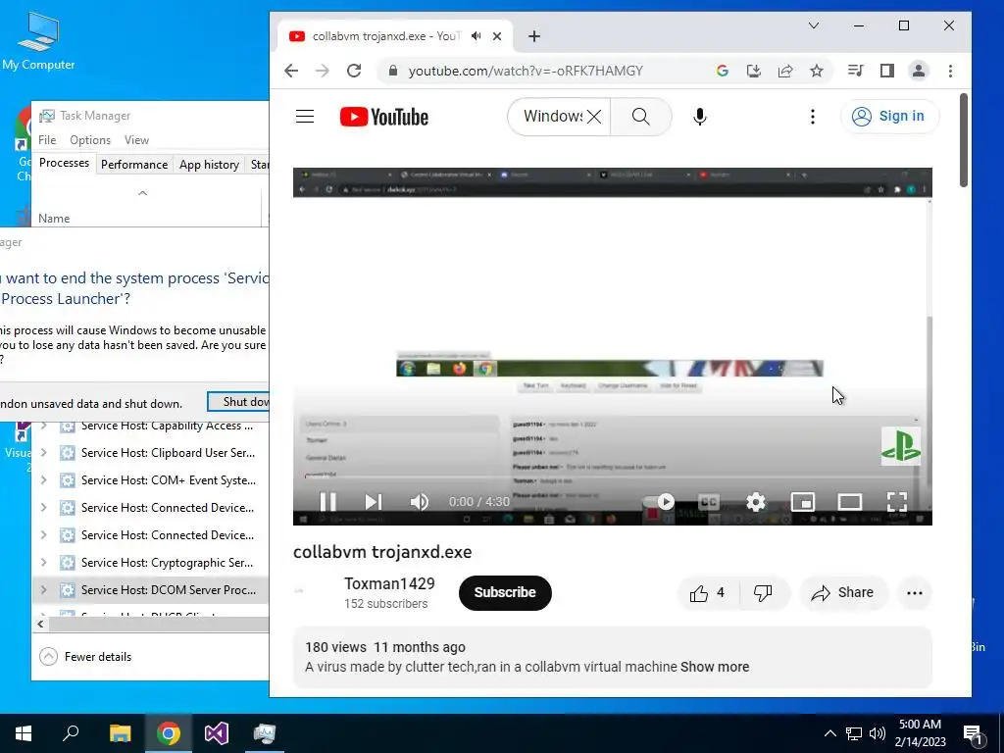1004x753 pixels.
Task: Go back in Chrome
Action: pos(291,71)
